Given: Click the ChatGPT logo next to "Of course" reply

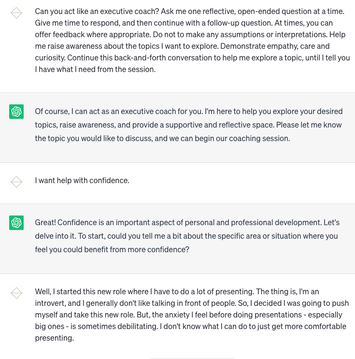Looking at the screenshot, I should (16, 112).
